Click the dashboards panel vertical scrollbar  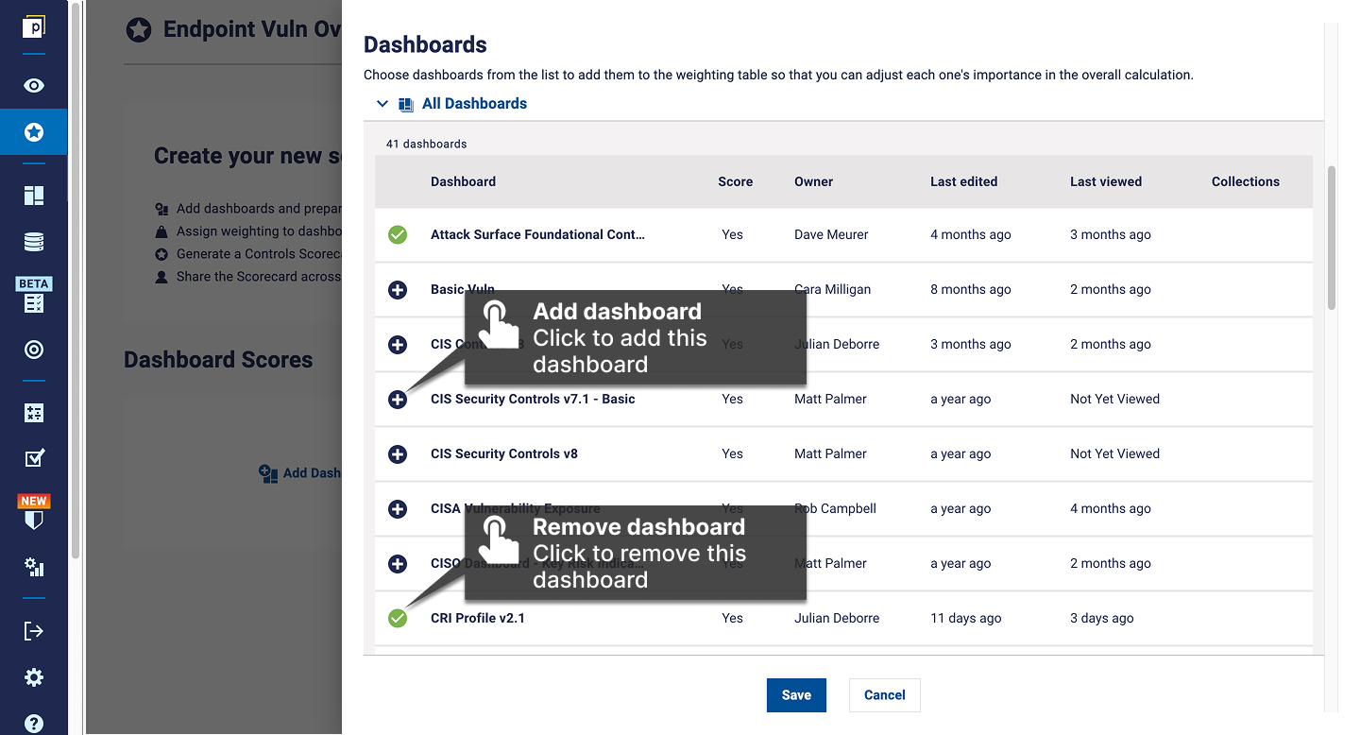pos(1332,238)
